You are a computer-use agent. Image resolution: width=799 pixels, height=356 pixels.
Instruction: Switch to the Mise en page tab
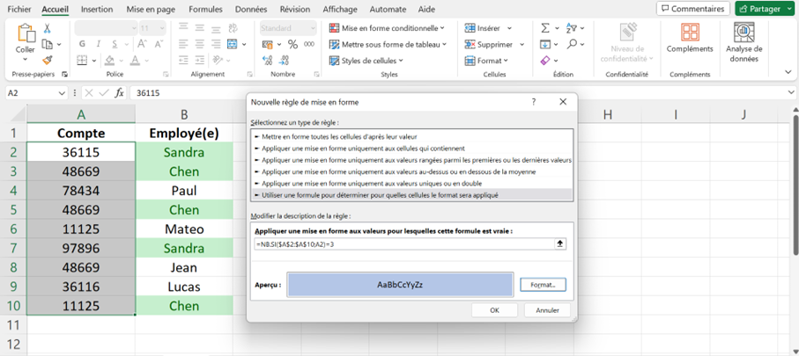151,9
